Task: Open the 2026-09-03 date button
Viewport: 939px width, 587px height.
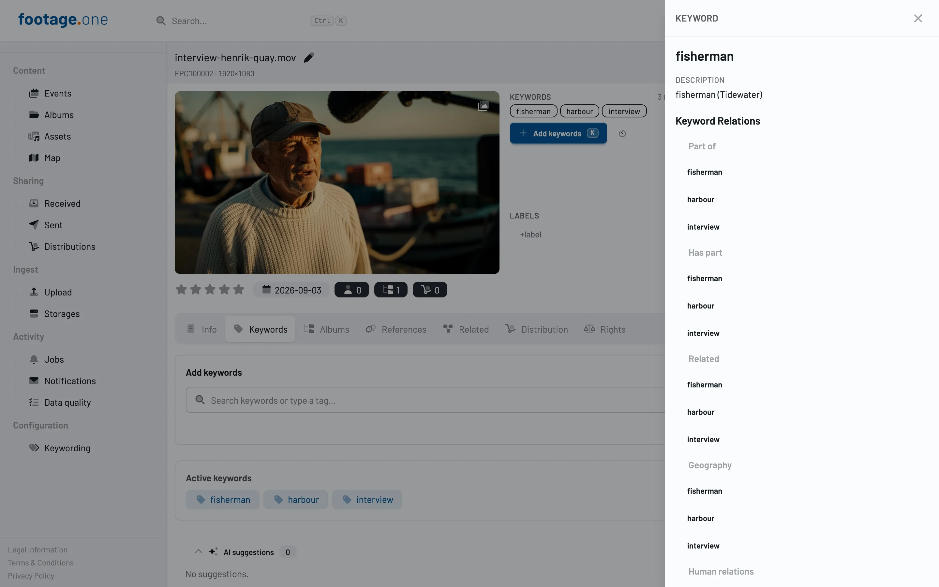Action: (291, 290)
